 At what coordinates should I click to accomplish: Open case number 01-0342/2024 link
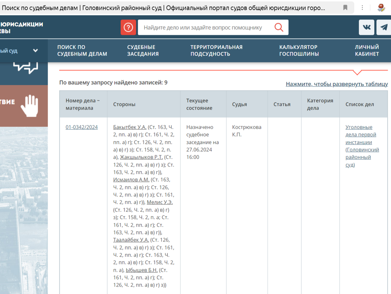point(81,127)
